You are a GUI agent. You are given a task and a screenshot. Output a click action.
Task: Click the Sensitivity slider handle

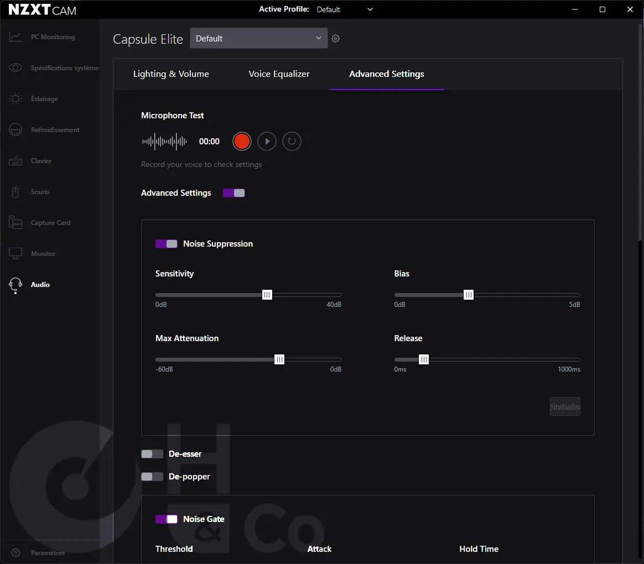[x=267, y=295]
